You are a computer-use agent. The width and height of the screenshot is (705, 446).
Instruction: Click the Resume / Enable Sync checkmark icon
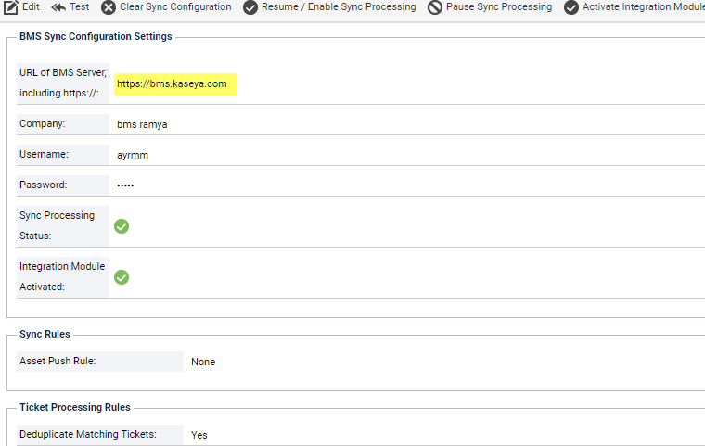point(250,7)
